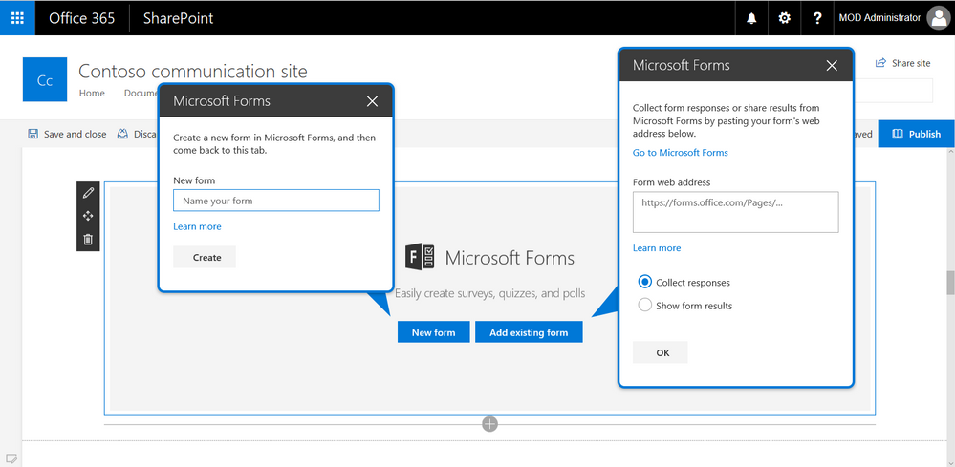Open notifications bell icon

[x=751, y=18]
